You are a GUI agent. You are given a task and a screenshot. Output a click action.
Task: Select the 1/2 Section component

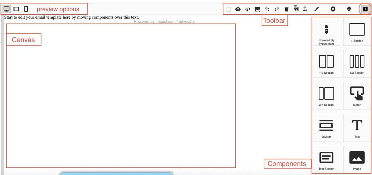[x=326, y=64]
